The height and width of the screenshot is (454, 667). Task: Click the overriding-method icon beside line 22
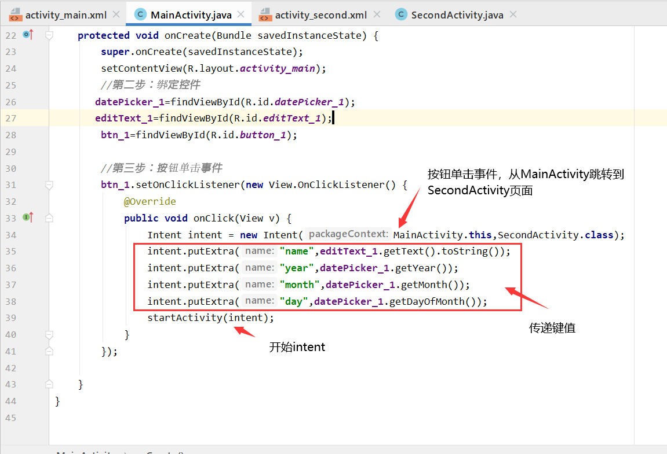tap(27, 35)
